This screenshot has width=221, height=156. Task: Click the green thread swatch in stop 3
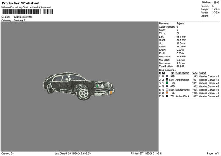pyautogui.click(x=167, y=83)
